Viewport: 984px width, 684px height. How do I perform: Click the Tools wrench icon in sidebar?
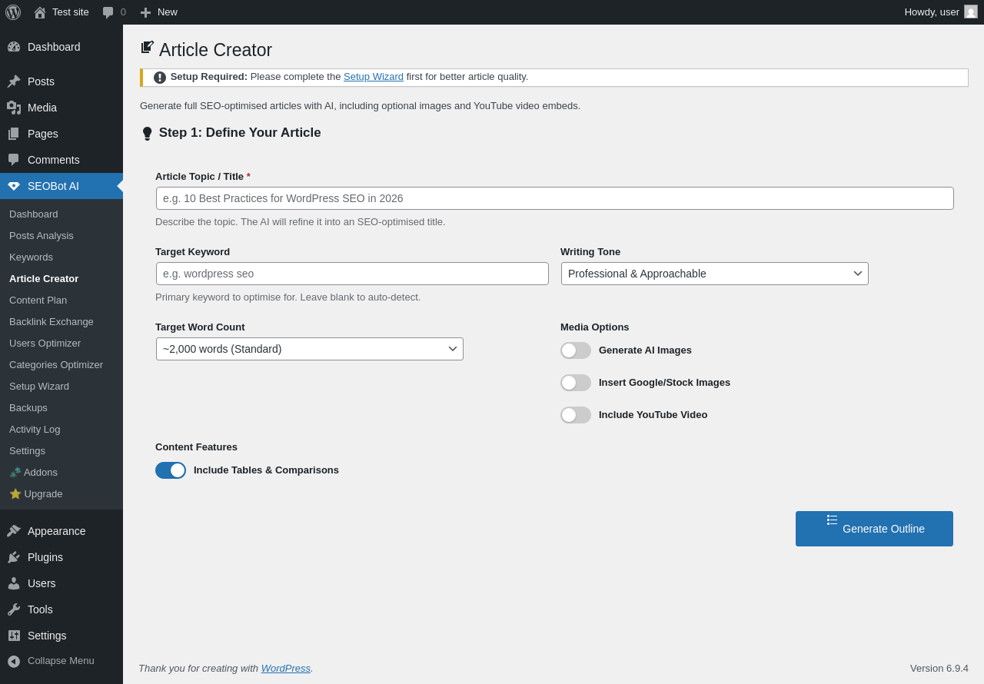[14, 609]
